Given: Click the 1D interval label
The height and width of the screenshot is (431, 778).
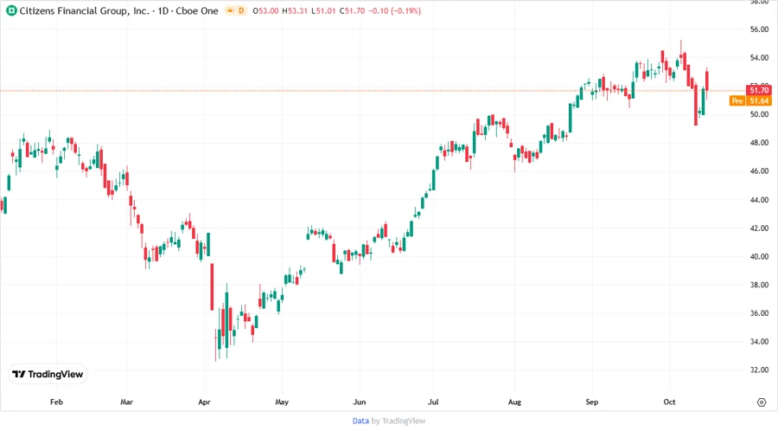Looking at the screenshot, I should (x=163, y=11).
